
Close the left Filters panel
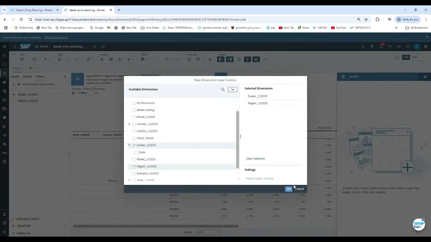pyautogui.click(x=65, y=77)
